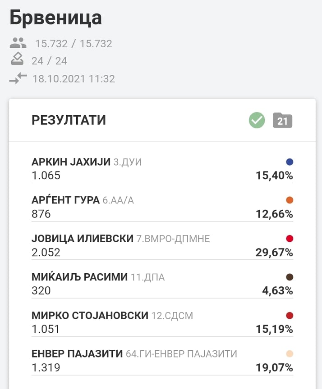Click the Резултати section header
Viewport: 322px width, 389px height.
coord(69,120)
